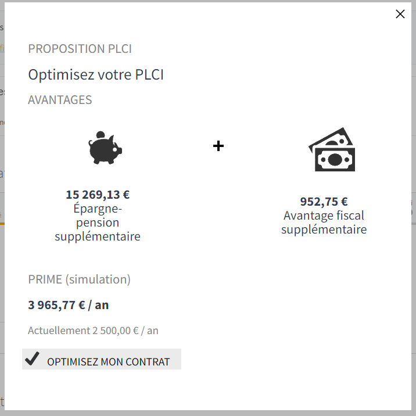Close the PLCI proposition dialog

400,15
